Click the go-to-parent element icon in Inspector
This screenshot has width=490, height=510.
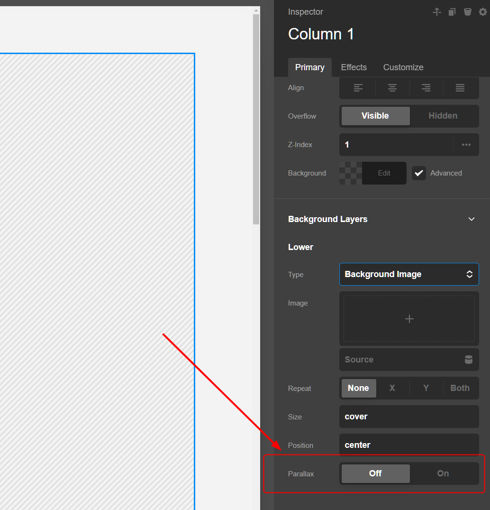coord(436,12)
